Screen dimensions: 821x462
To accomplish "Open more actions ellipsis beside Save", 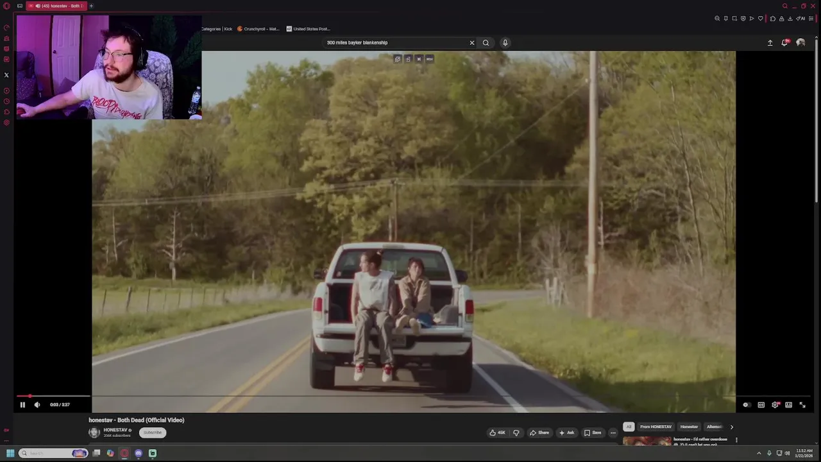I will 613,432.
